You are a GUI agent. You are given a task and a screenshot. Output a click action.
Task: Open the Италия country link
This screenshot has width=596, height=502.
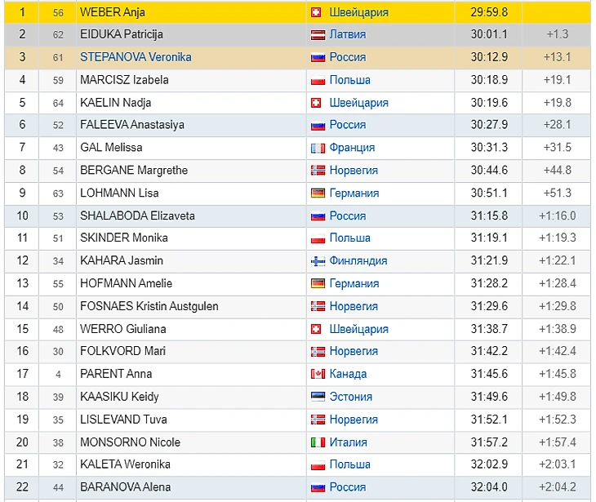pos(348,442)
